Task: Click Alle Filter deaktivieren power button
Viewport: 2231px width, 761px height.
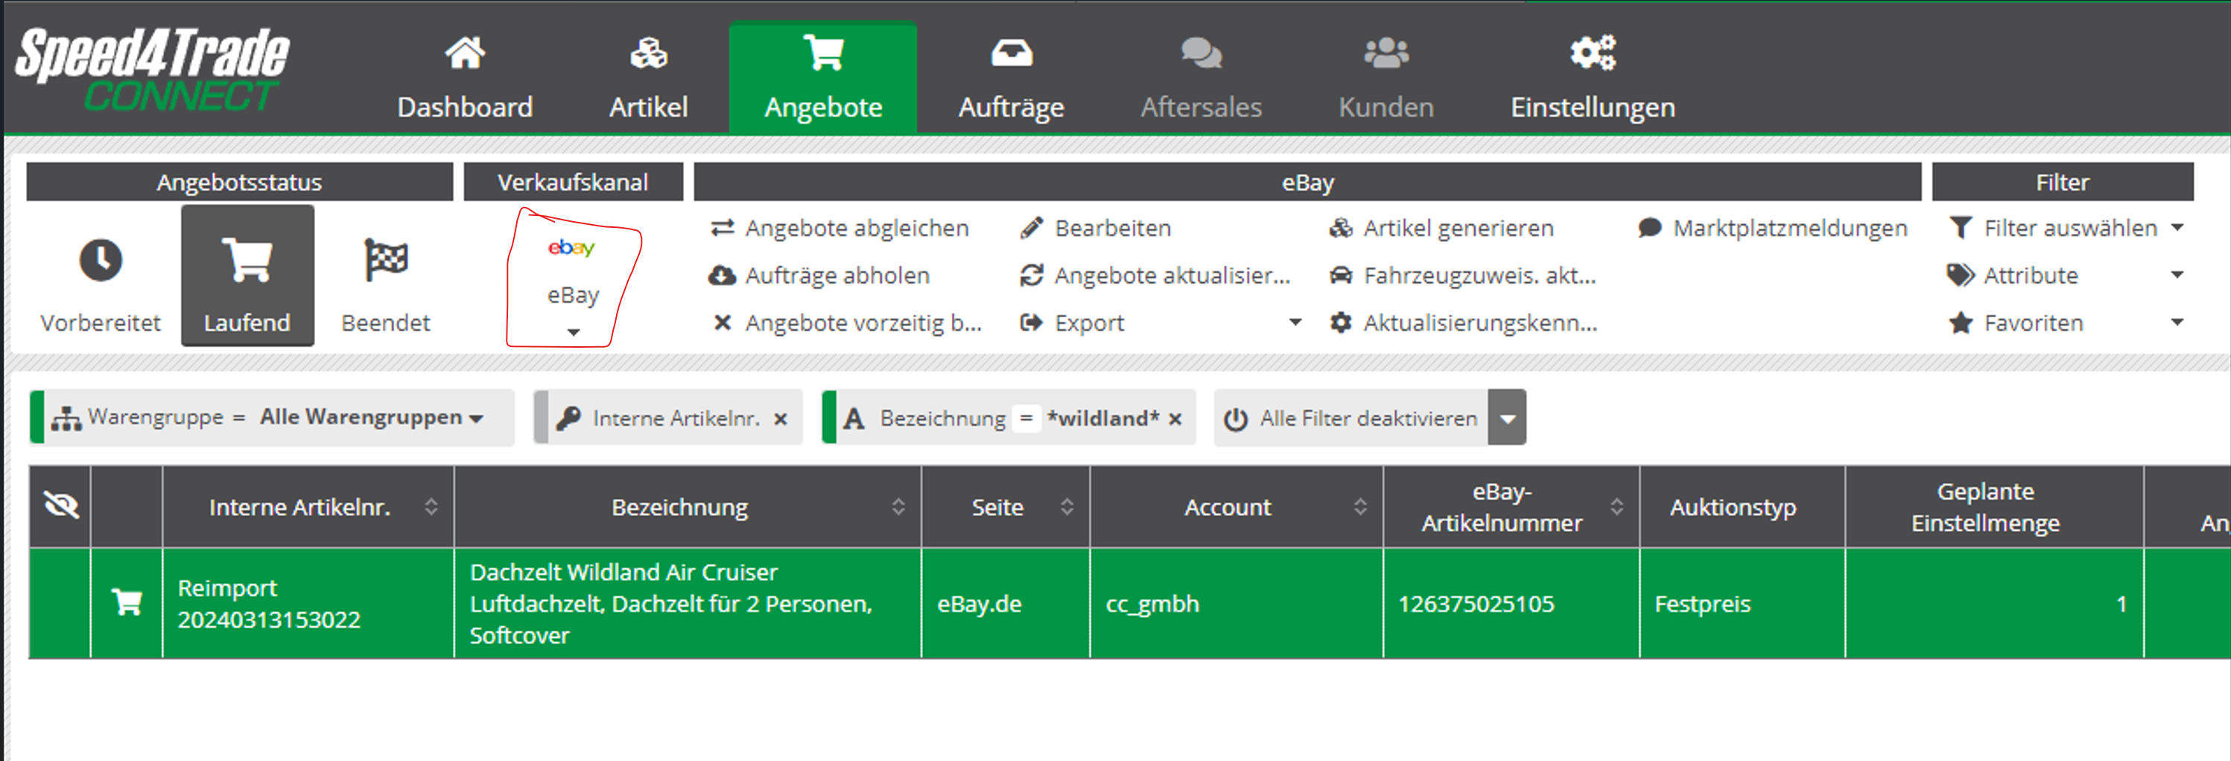Action: [x=1351, y=418]
